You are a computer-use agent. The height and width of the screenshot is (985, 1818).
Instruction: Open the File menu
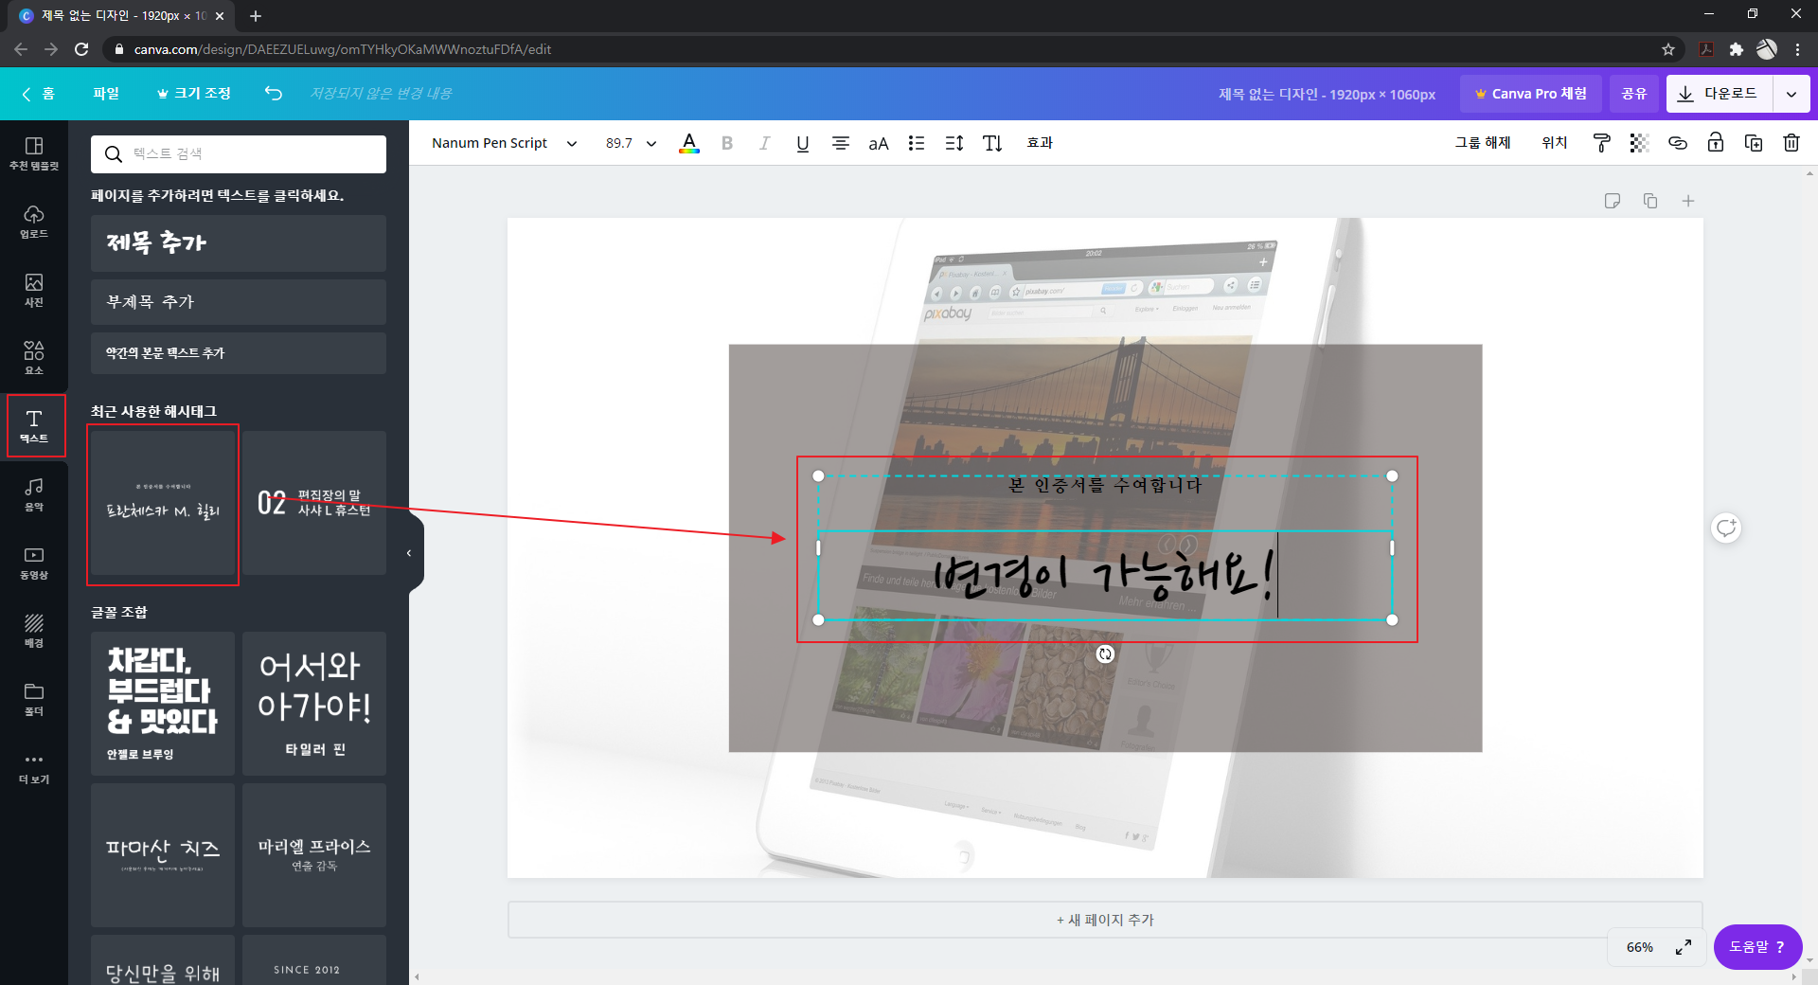click(106, 93)
